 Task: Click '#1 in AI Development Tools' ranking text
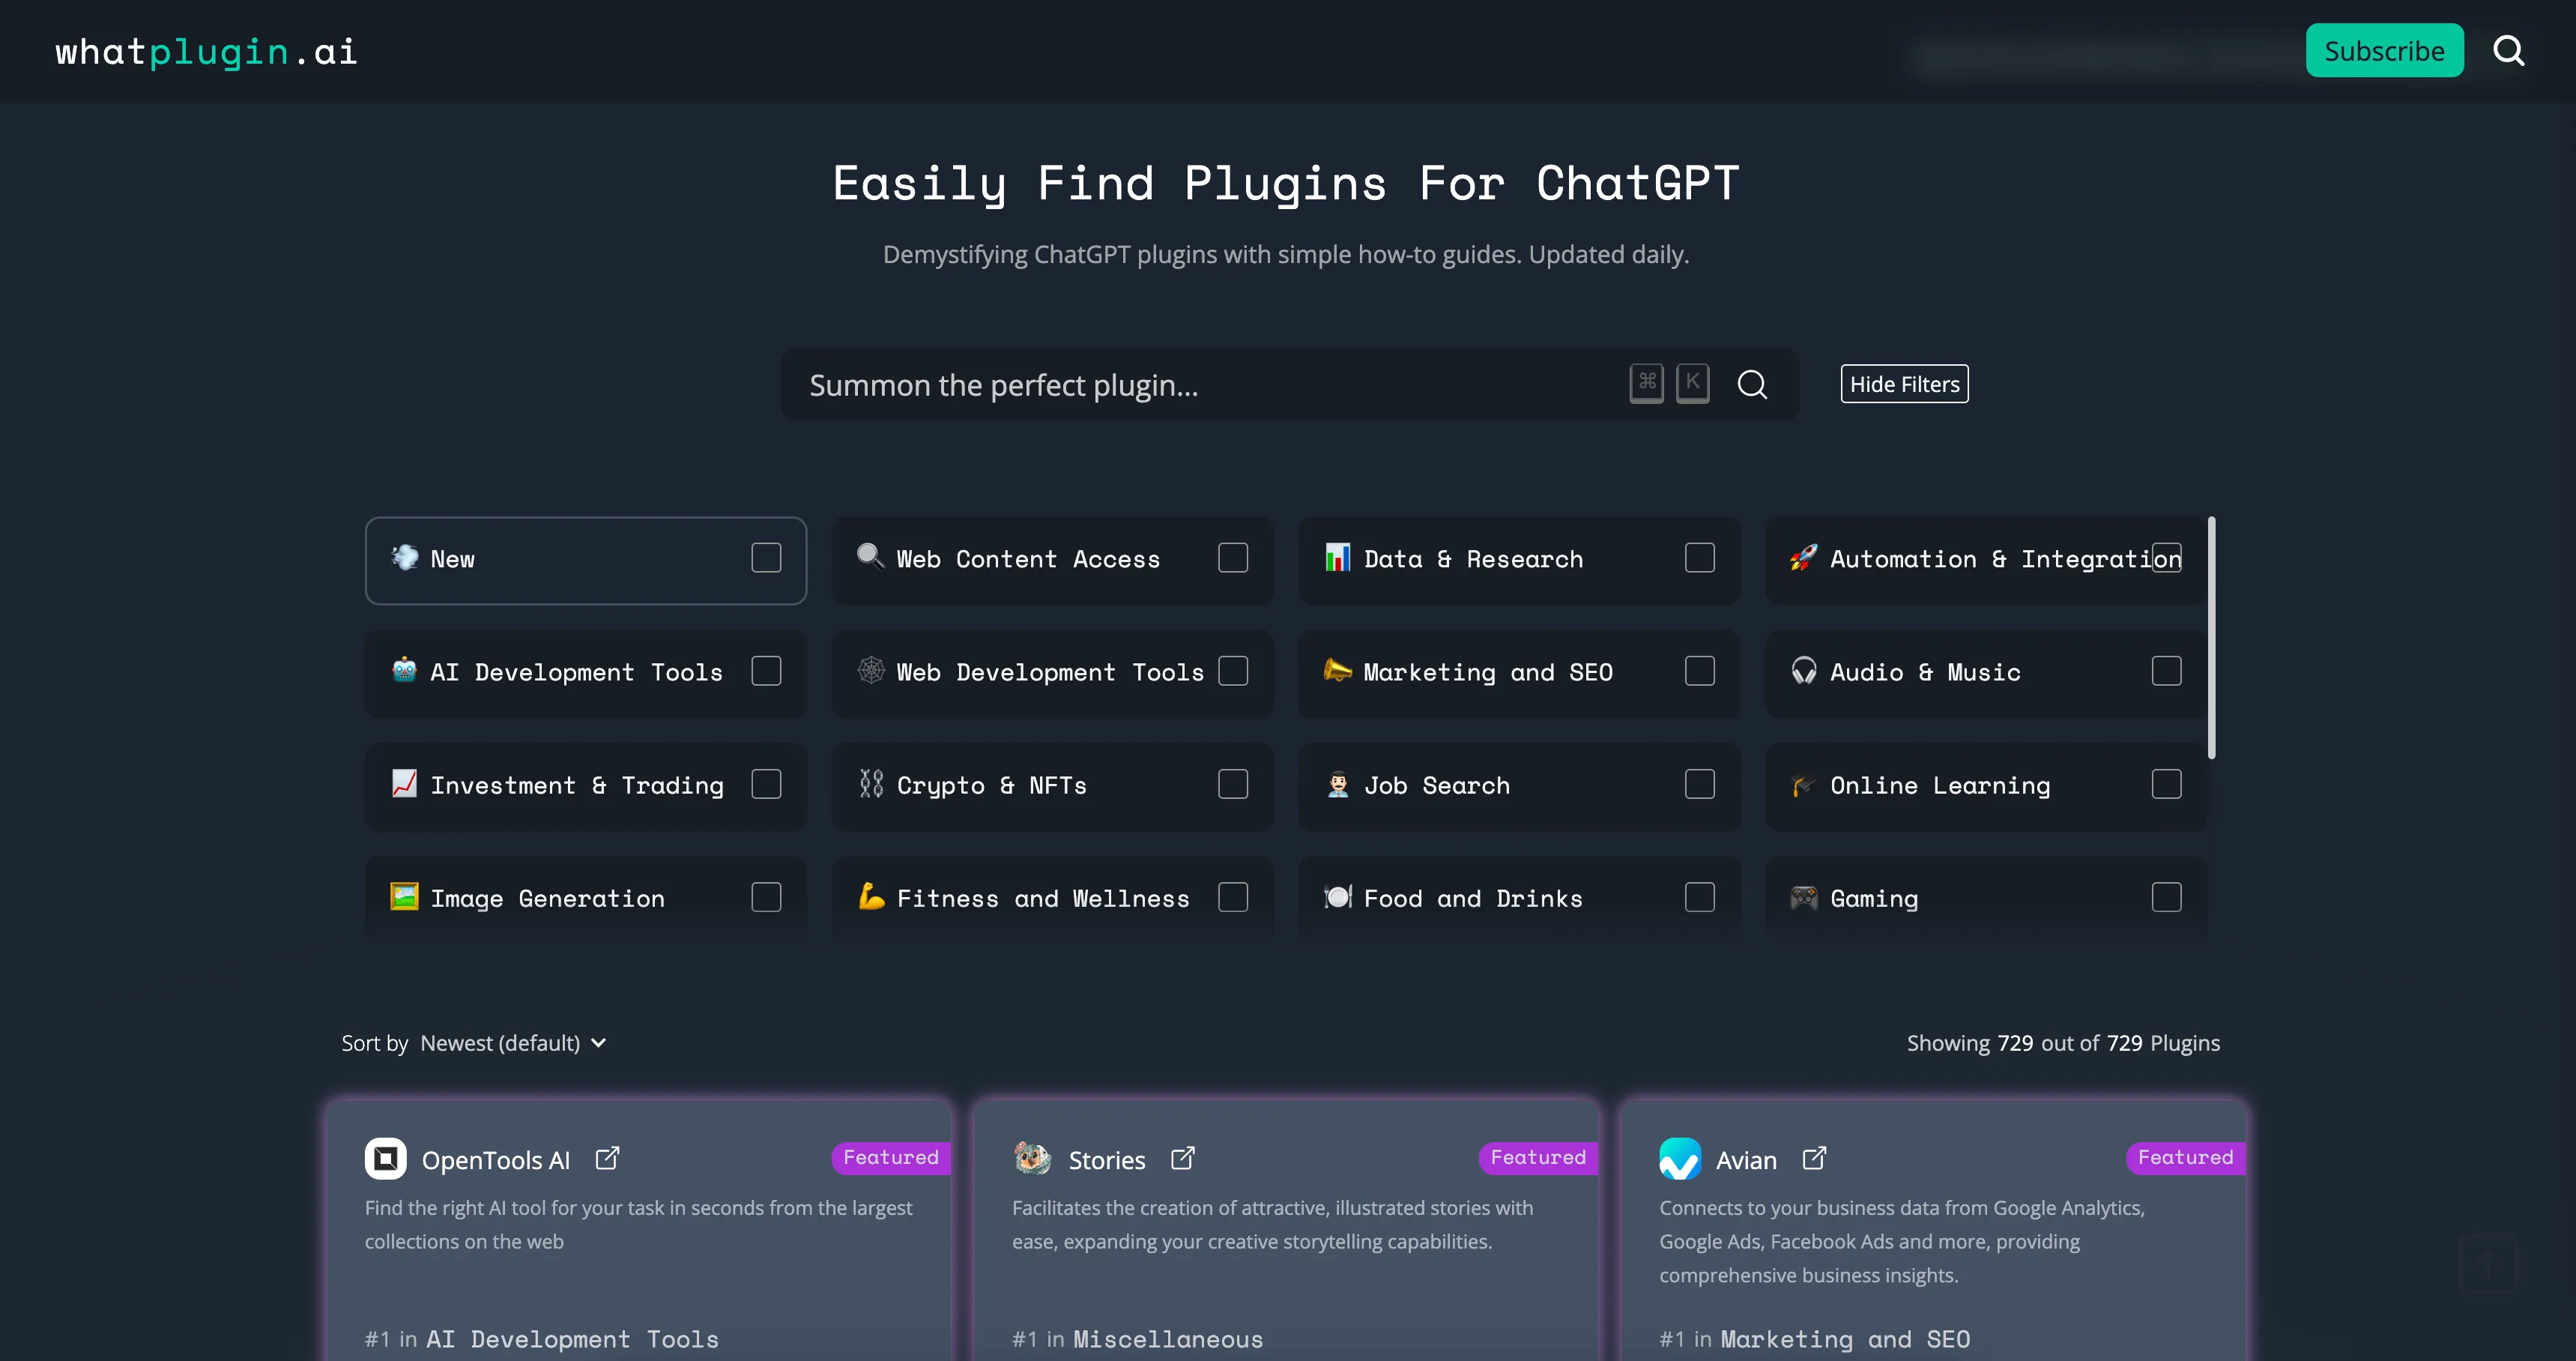pyautogui.click(x=542, y=1339)
